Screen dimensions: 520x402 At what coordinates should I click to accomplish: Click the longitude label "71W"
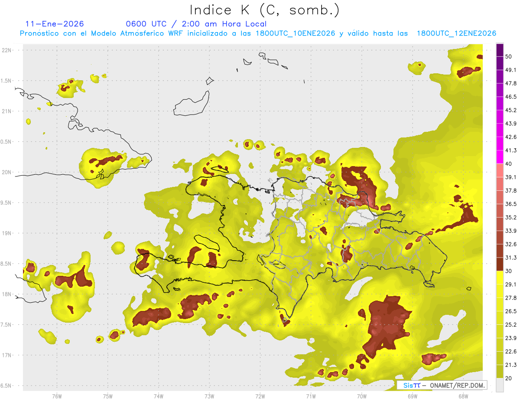click(311, 396)
